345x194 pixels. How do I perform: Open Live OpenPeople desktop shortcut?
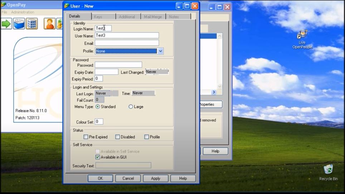pyautogui.click(x=302, y=40)
